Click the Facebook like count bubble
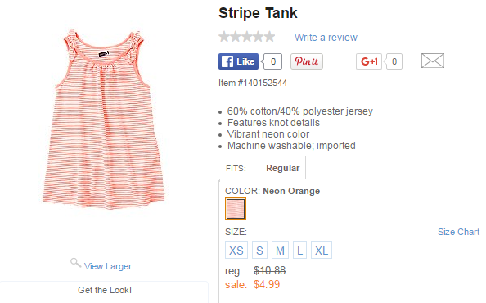Viewport: 486px width, 303px height. tap(272, 61)
